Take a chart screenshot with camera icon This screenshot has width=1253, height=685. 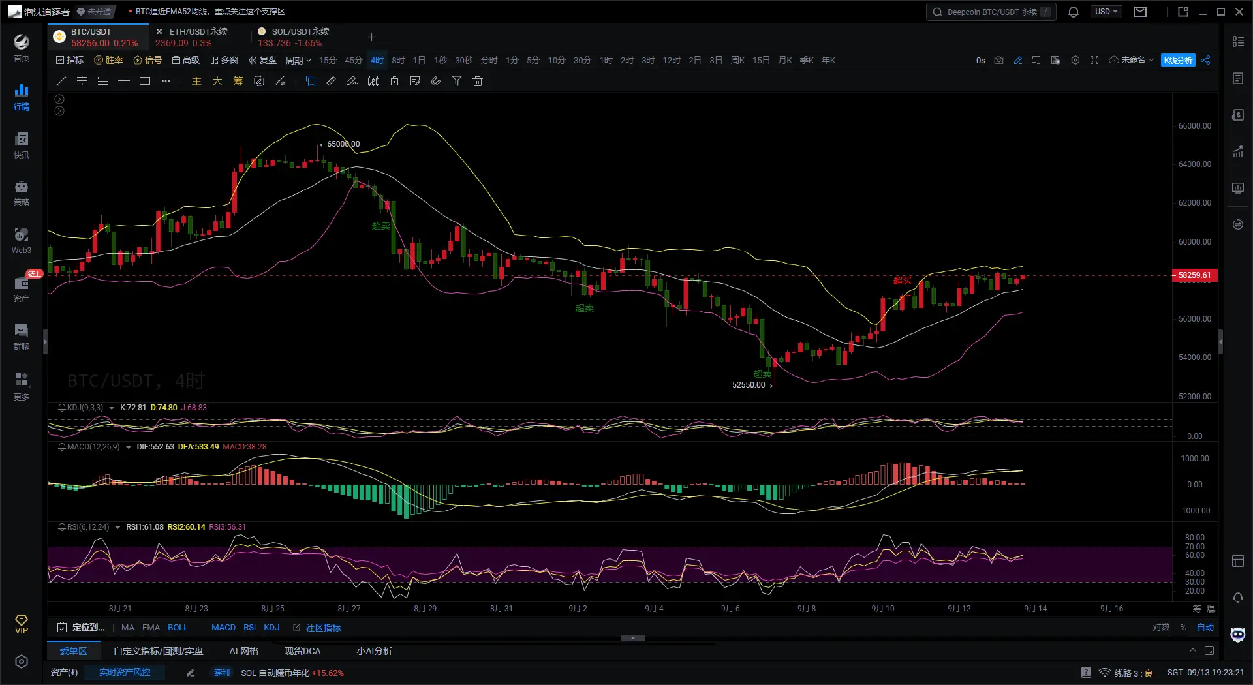(998, 60)
